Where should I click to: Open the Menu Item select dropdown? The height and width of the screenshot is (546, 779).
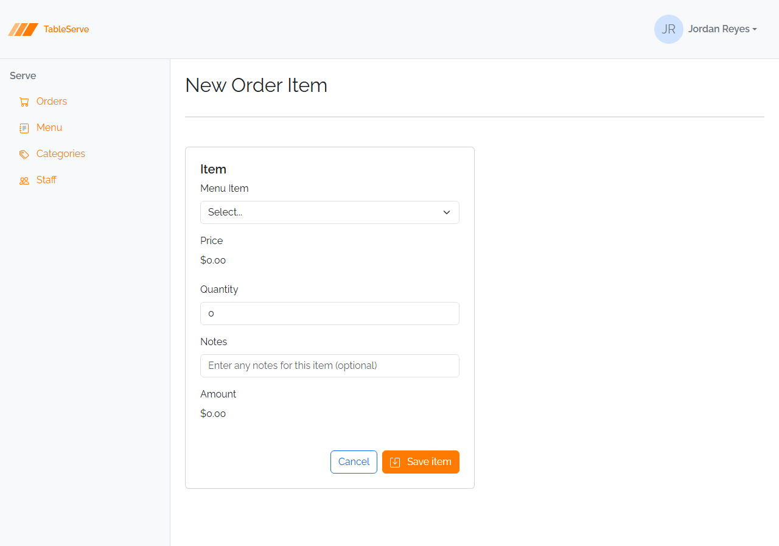coord(330,212)
